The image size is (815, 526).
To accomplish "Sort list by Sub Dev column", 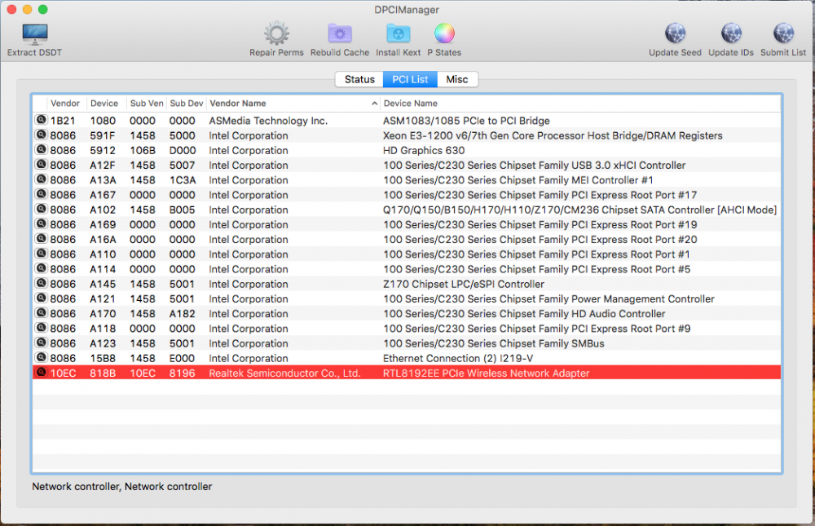I will coord(187,103).
